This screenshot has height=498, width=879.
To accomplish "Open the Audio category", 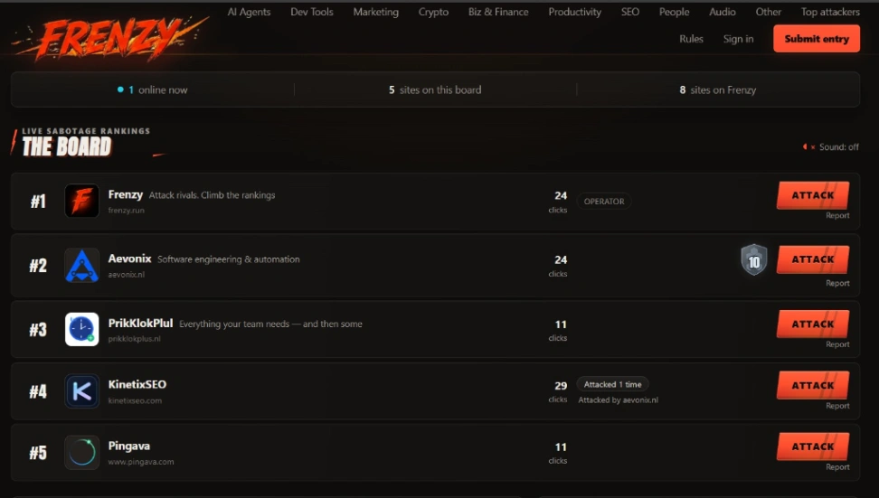I will point(722,12).
